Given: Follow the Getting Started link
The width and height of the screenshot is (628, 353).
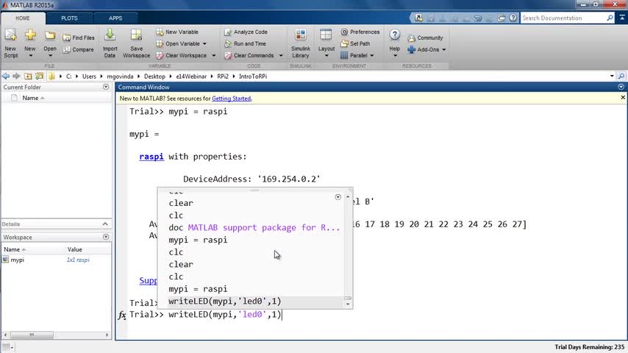Looking at the screenshot, I should tap(231, 99).
